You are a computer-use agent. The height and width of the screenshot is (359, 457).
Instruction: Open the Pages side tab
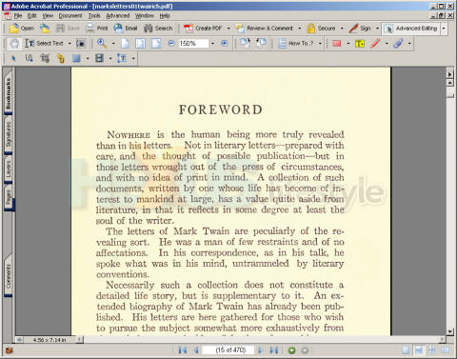coord(9,198)
